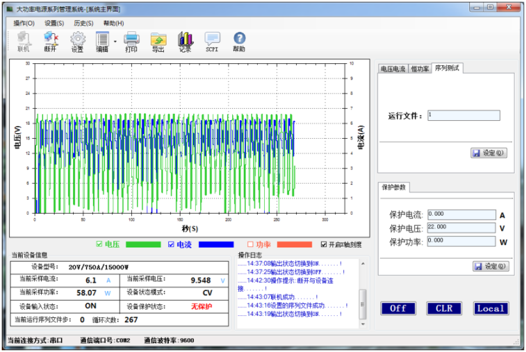Image resolution: width=526 pixels, height=352 pixels.
Task: Uncheck the 电压 voltage curve checkbox
Action: click(x=101, y=244)
